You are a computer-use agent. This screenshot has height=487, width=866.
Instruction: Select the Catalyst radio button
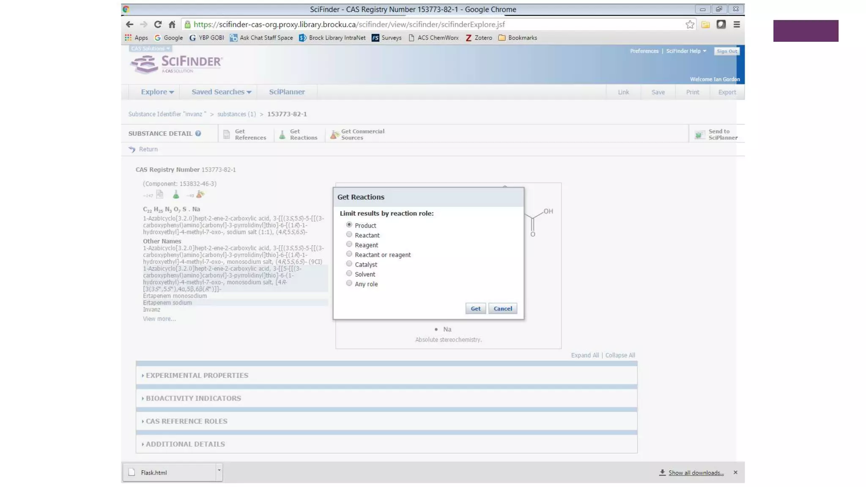tap(349, 264)
